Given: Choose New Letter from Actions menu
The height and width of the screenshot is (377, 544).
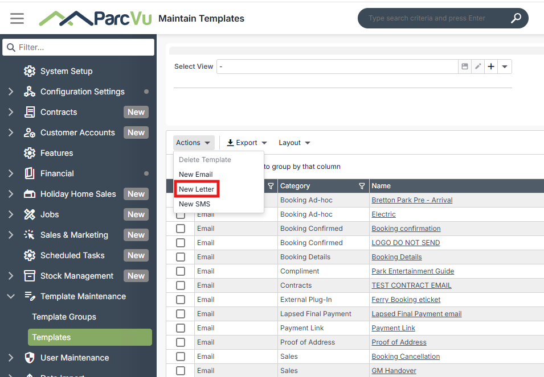Looking at the screenshot, I should tap(197, 189).
